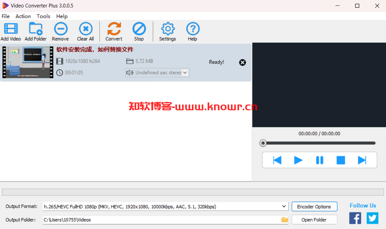Open the Facebook page icon

(x=355, y=218)
